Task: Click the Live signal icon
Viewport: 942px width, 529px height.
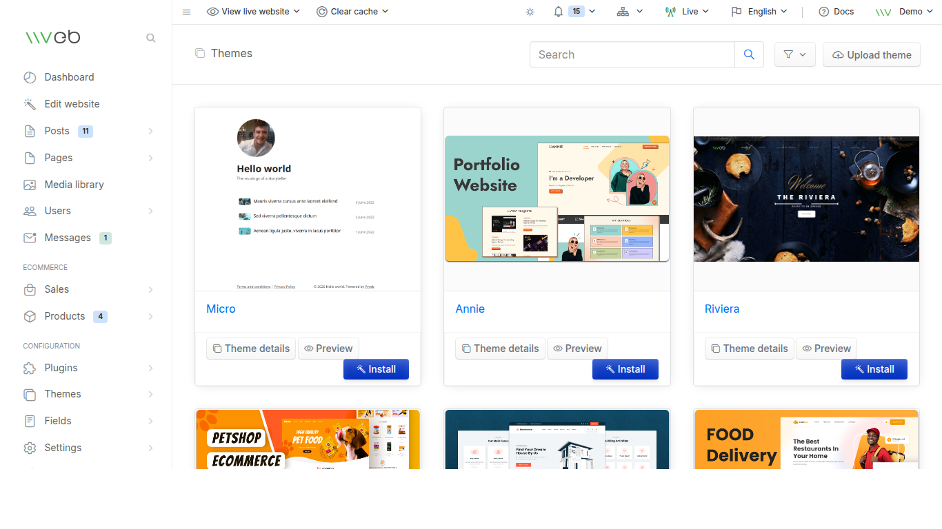Action: pyautogui.click(x=671, y=11)
